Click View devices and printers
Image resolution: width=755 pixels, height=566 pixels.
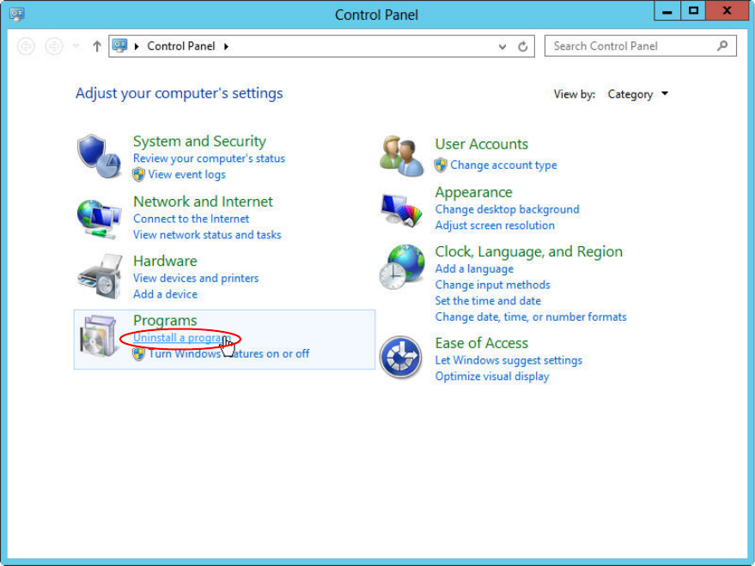point(196,278)
